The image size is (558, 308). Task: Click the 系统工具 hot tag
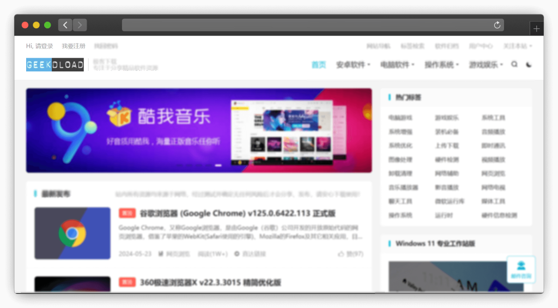pyautogui.click(x=493, y=118)
